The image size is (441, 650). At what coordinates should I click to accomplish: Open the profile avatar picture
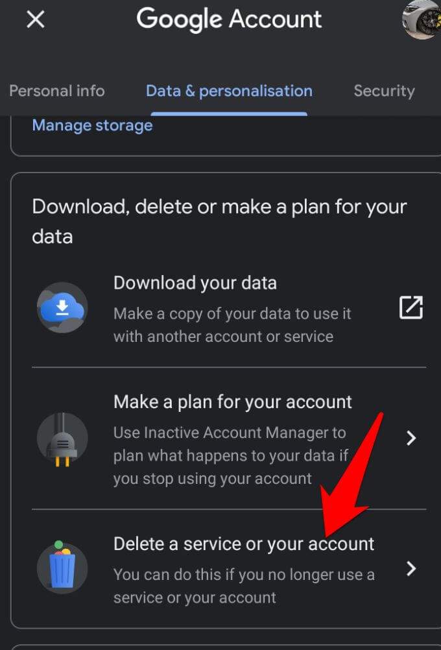(422, 19)
